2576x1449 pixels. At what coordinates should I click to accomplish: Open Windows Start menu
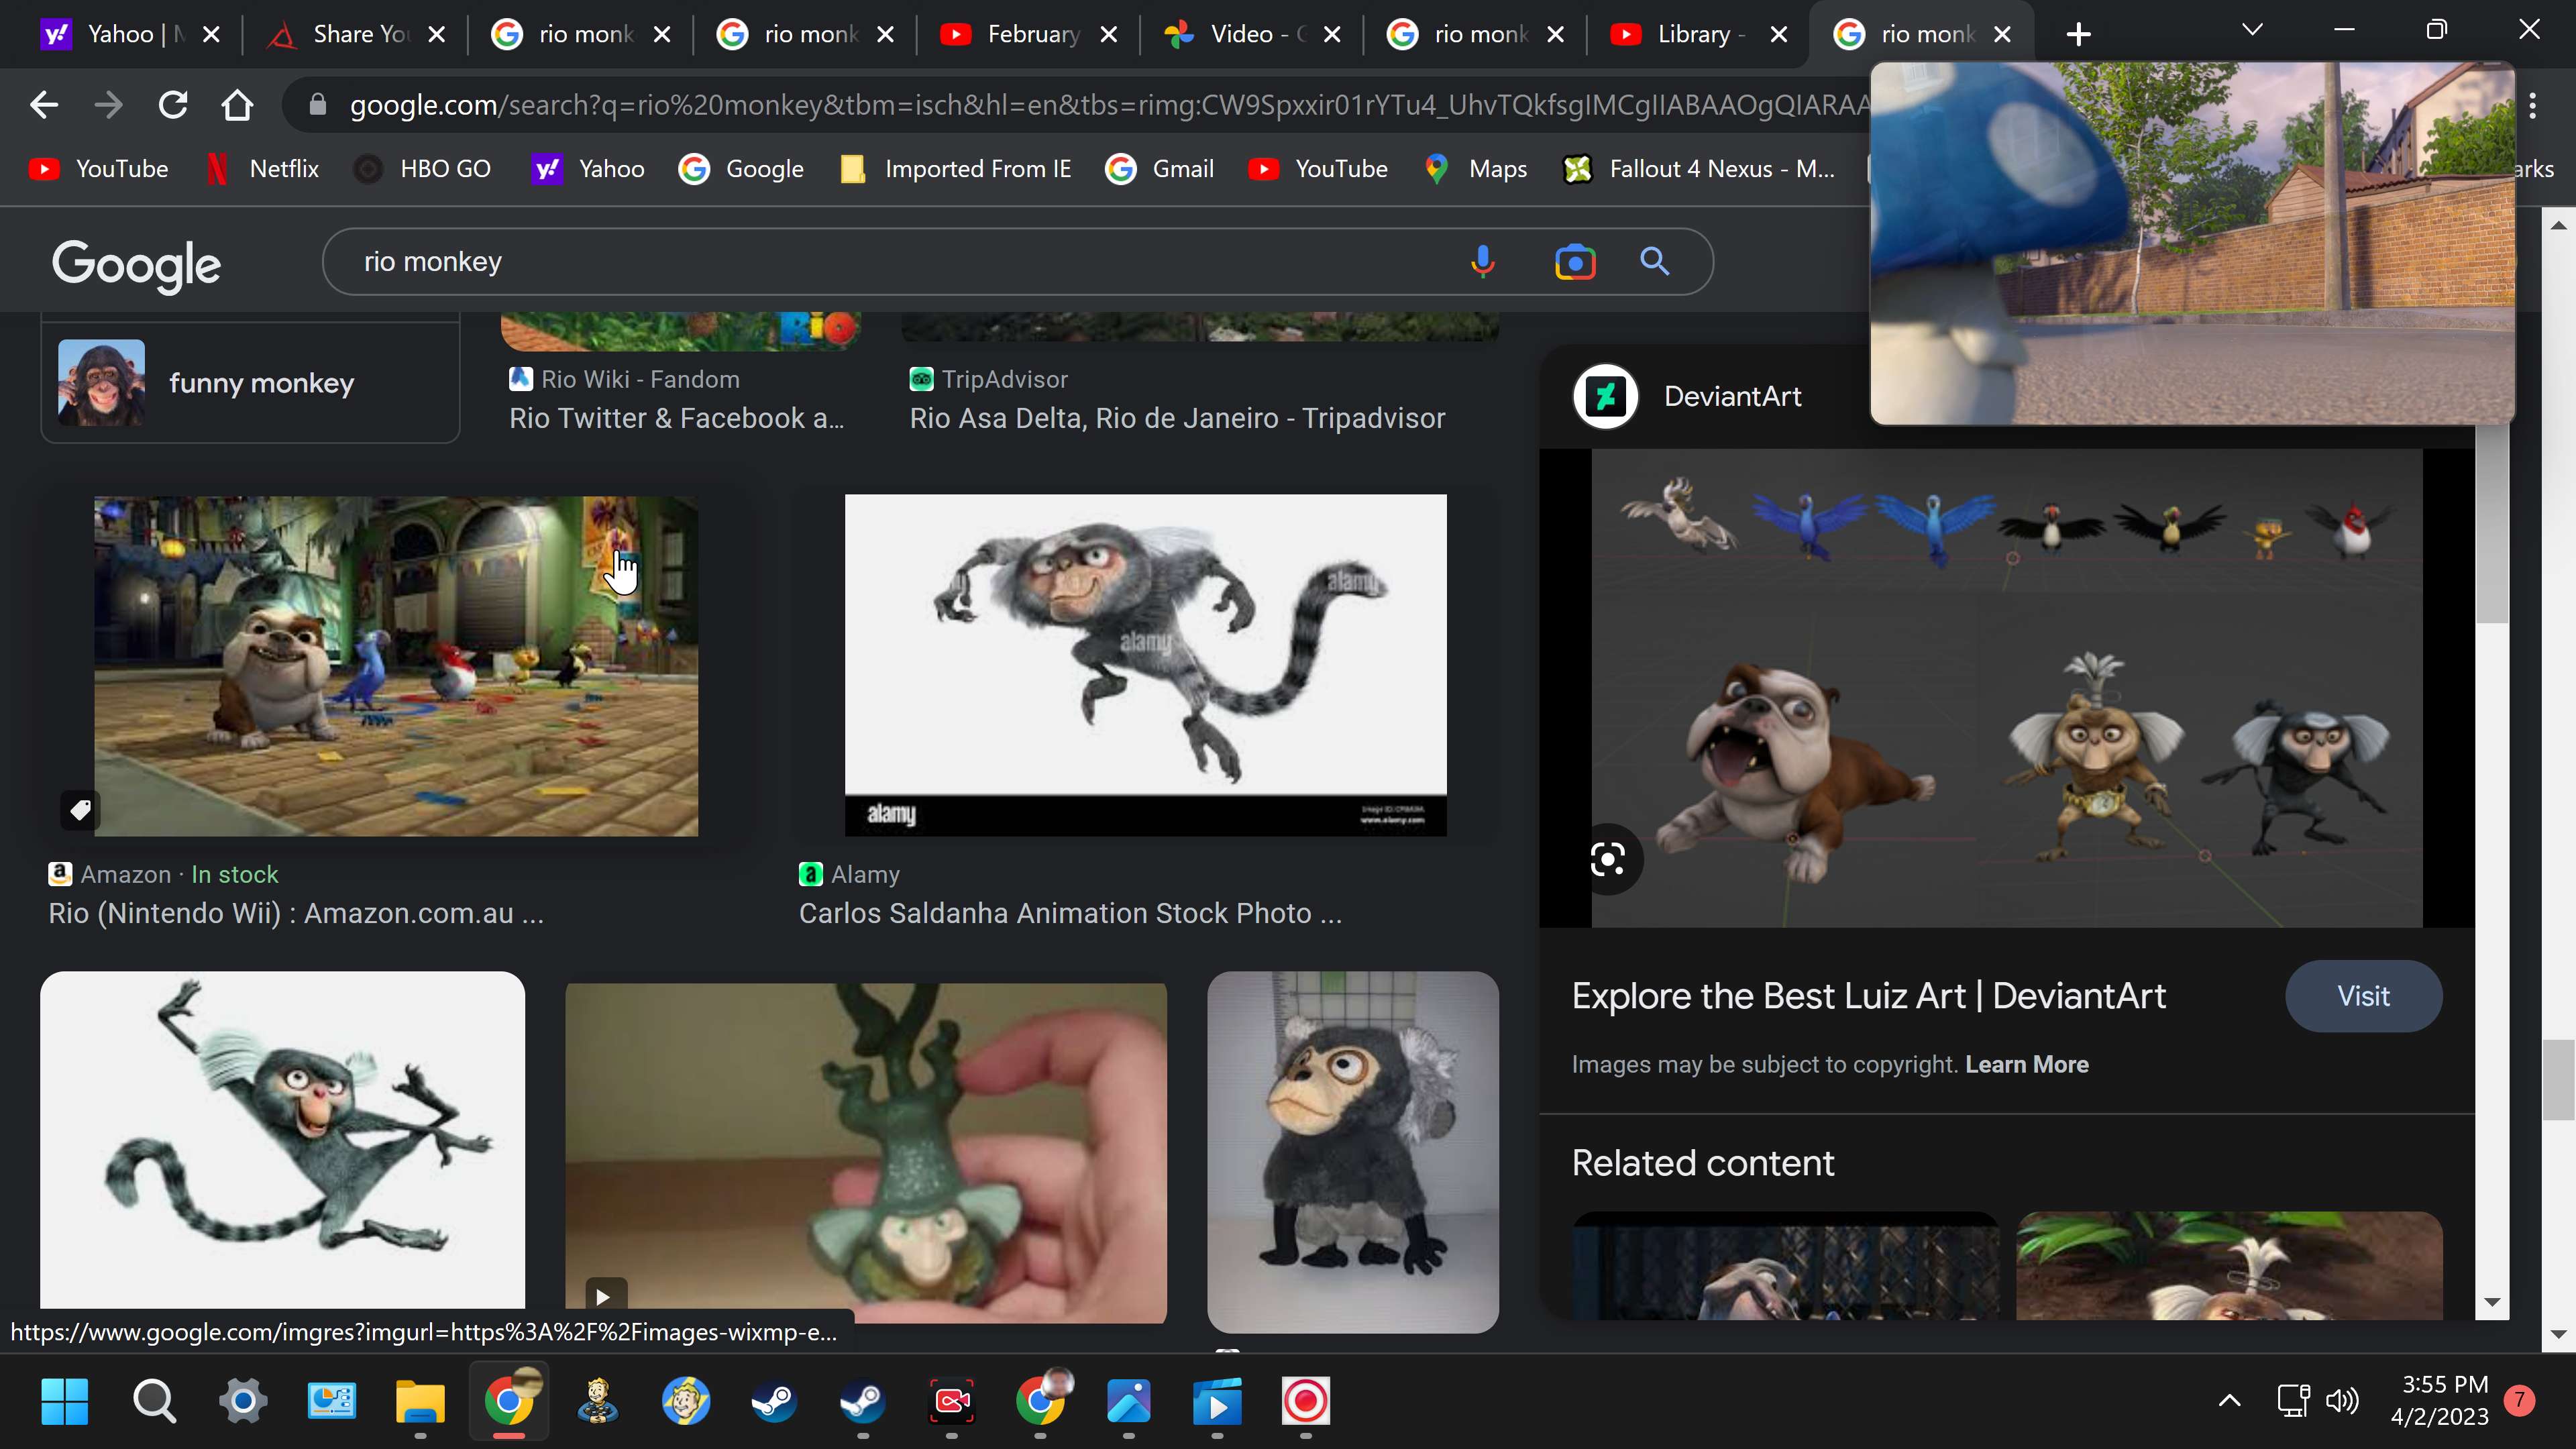click(x=65, y=1401)
